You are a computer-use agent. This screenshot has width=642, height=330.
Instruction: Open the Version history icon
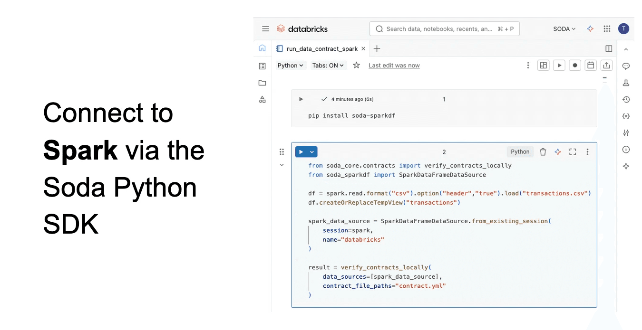pos(626,99)
